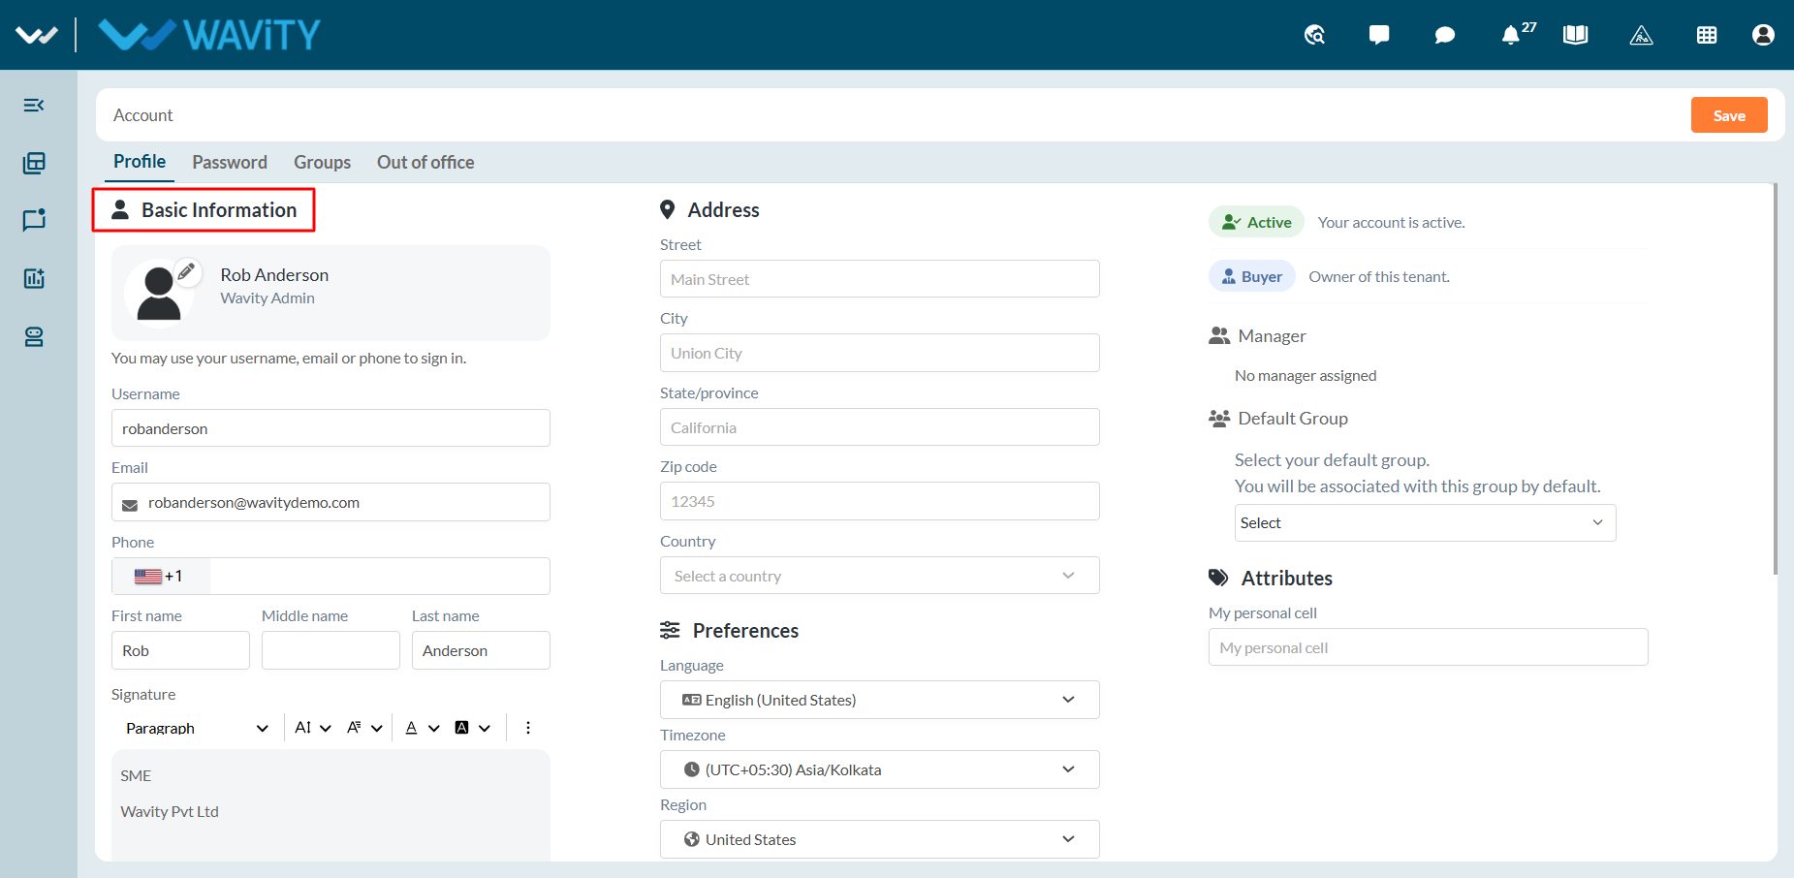Open the Paragraph style dropdown
The image size is (1794, 878).
[x=197, y=728]
